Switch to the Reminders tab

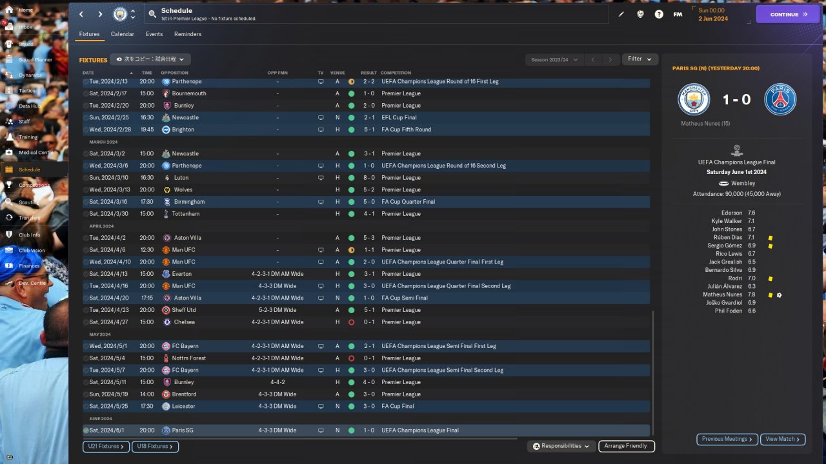tap(188, 34)
